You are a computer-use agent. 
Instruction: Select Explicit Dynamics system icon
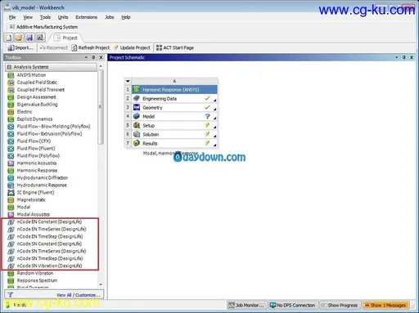pos(11,119)
